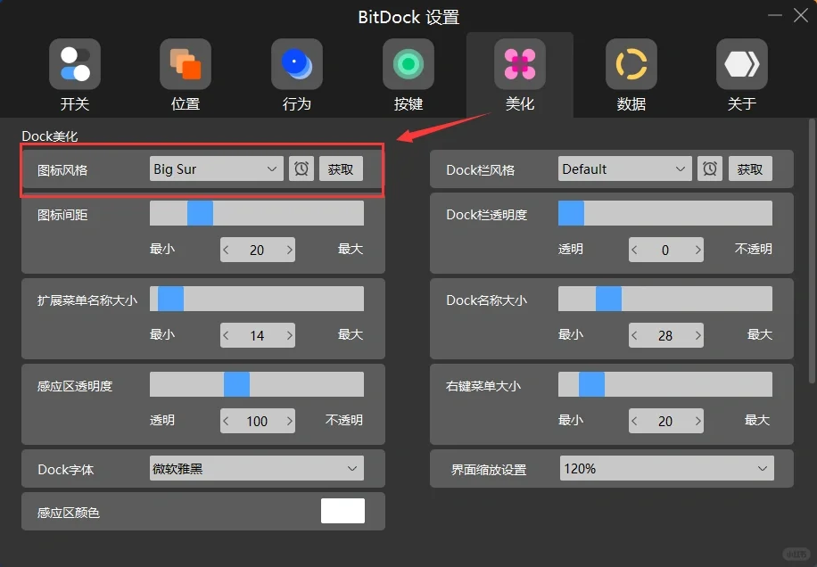Screen dimensions: 817x567
Task: Click the Dock名称大小 slider handle
Action: click(608, 299)
